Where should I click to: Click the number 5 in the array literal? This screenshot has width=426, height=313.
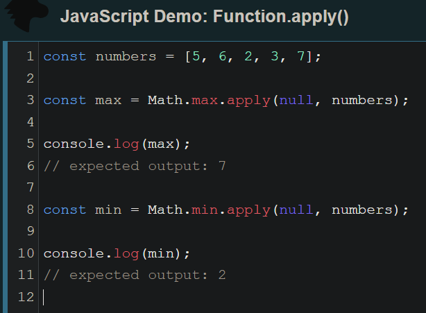(196, 56)
